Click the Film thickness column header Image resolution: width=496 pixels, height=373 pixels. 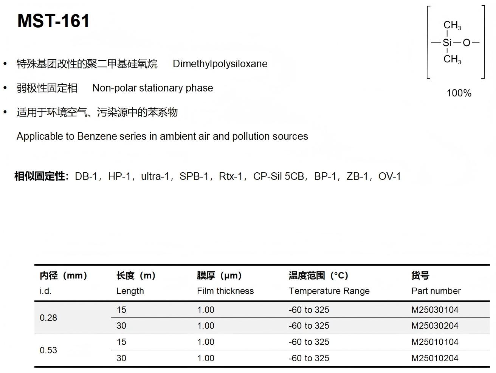point(225,291)
